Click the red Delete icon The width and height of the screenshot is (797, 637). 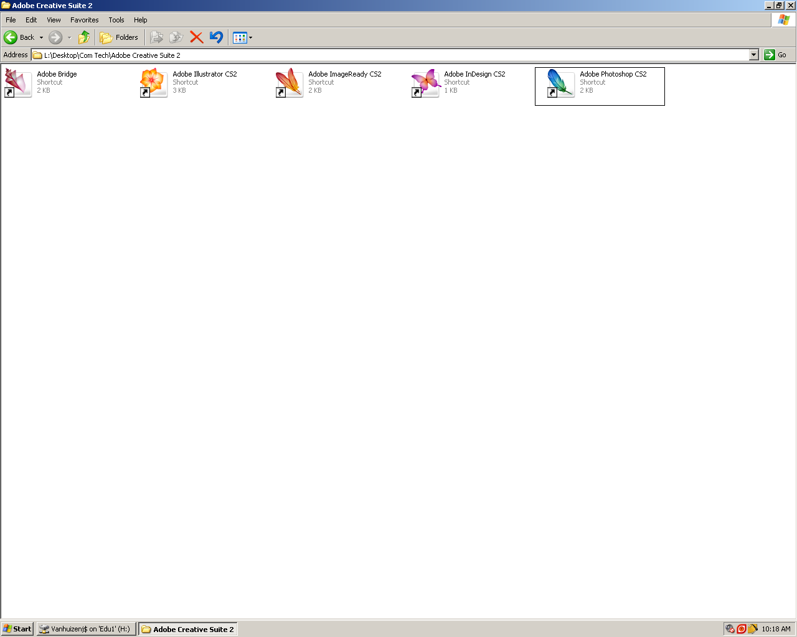pos(197,37)
